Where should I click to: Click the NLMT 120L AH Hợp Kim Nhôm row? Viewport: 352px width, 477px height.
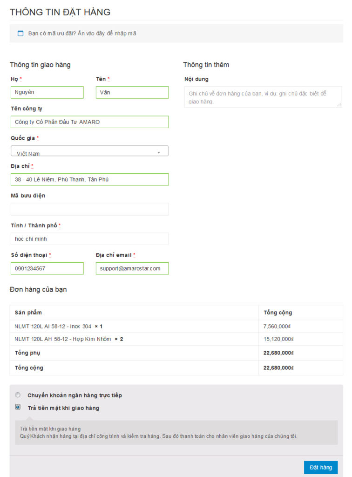coord(176,339)
